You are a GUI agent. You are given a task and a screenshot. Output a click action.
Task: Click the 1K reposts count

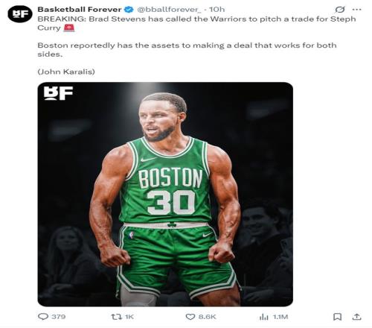pos(129,317)
